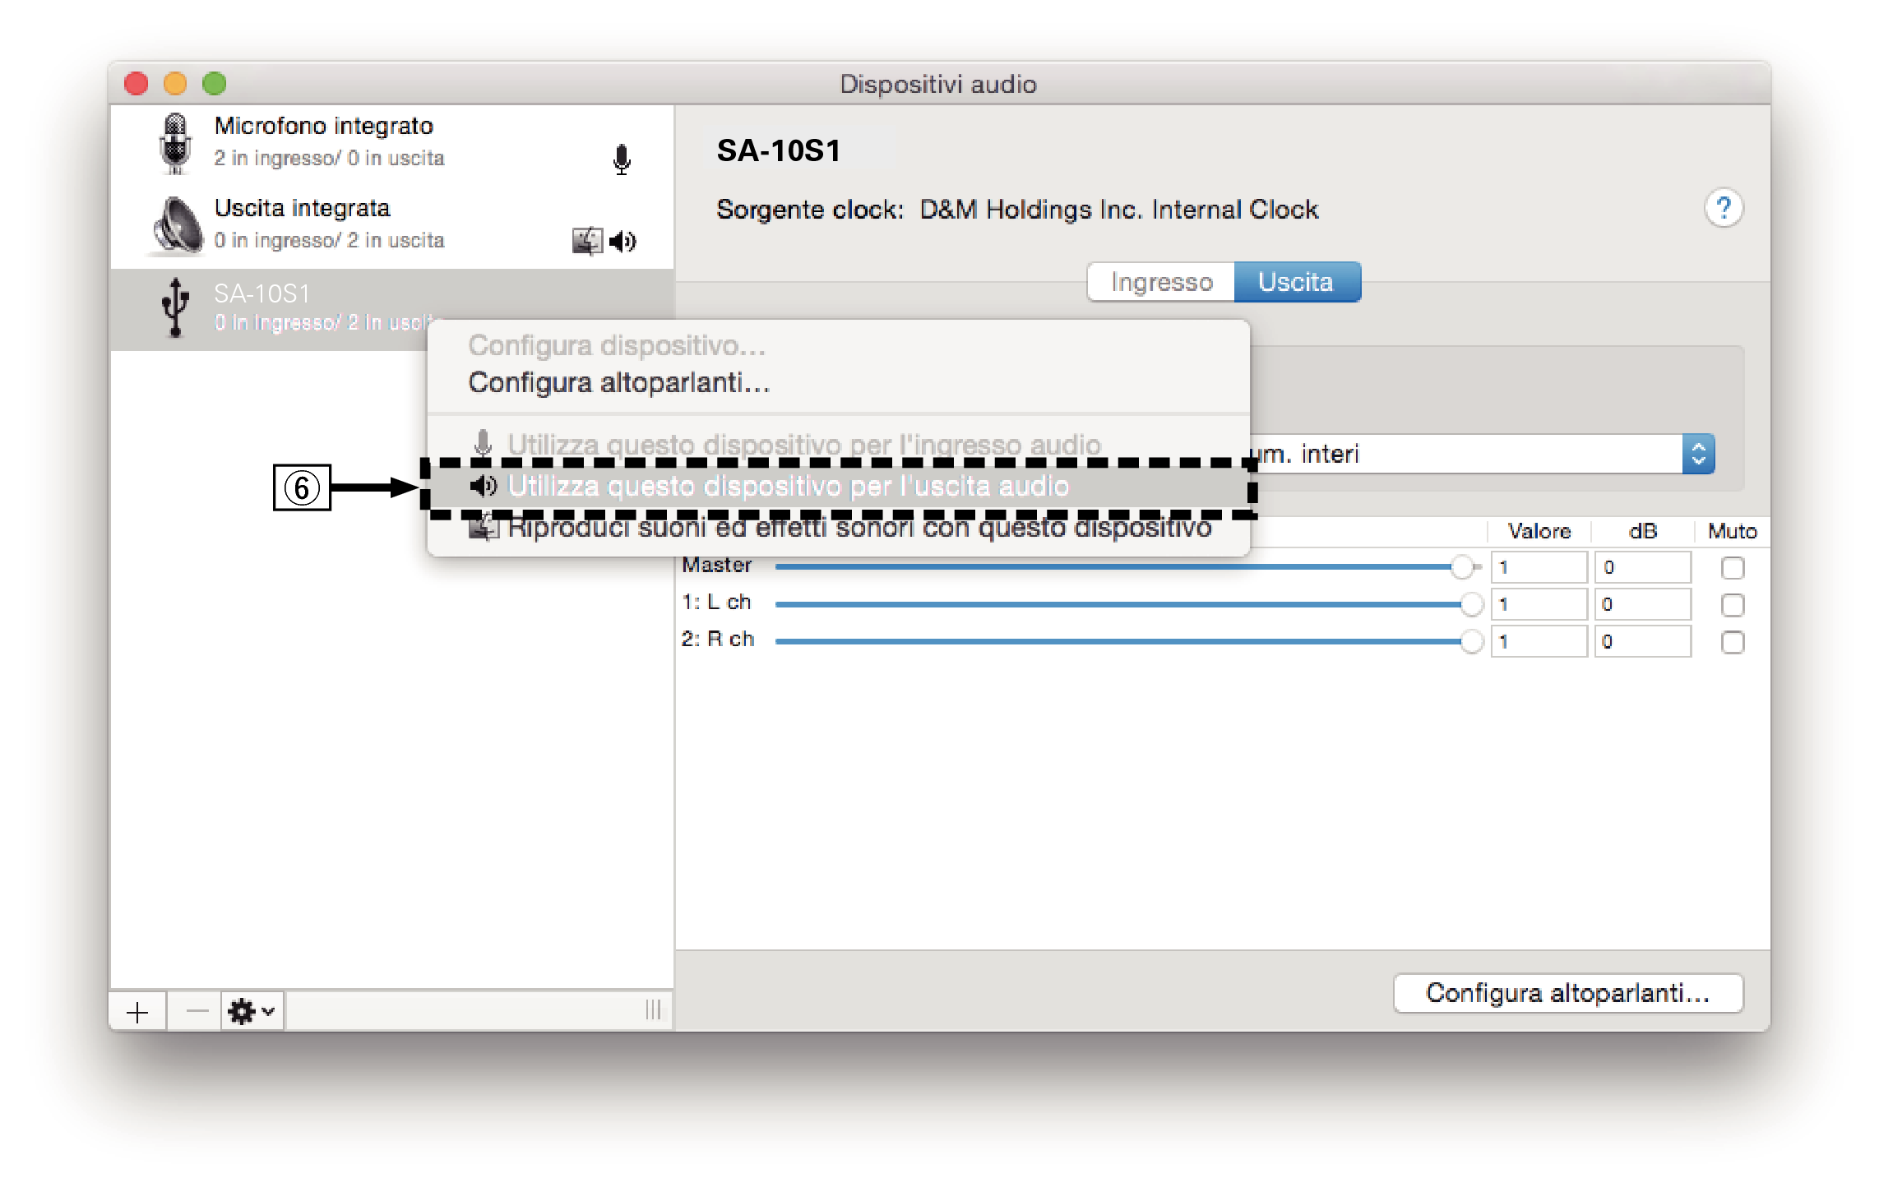1879x1187 pixels.
Task: Click the Master dB input field
Action: (x=1642, y=567)
